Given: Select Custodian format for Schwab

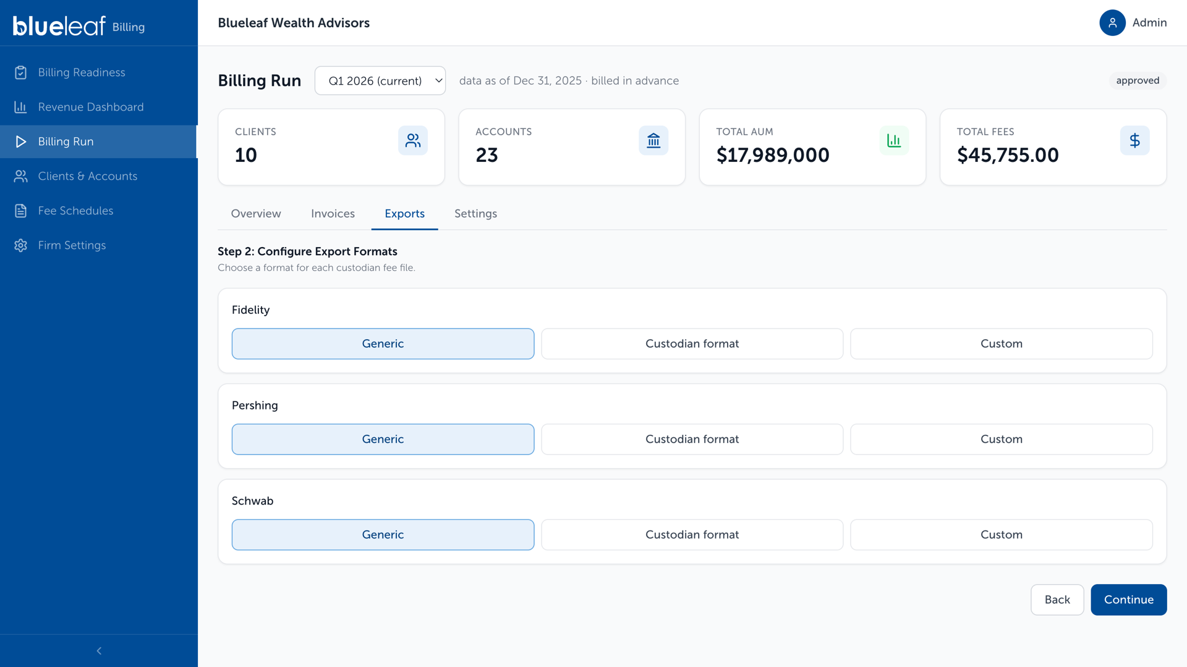Looking at the screenshot, I should (x=692, y=535).
